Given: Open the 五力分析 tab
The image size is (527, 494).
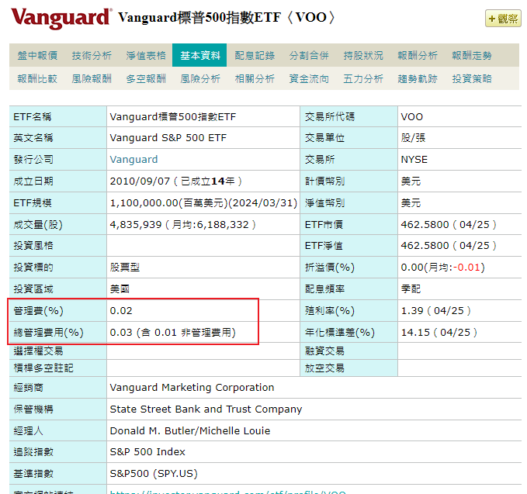Looking at the screenshot, I should point(363,79).
